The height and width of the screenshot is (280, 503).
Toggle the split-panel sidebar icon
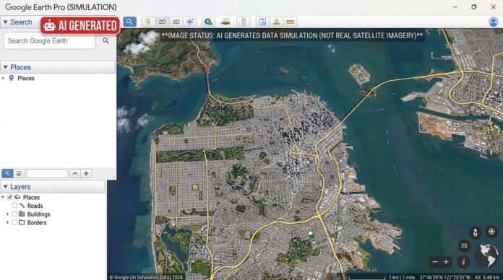tap(262, 22)
